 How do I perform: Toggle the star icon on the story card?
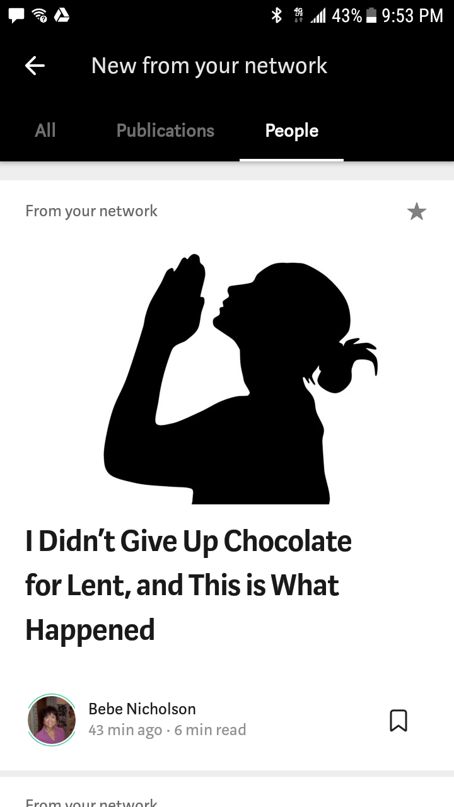point(417,212)
